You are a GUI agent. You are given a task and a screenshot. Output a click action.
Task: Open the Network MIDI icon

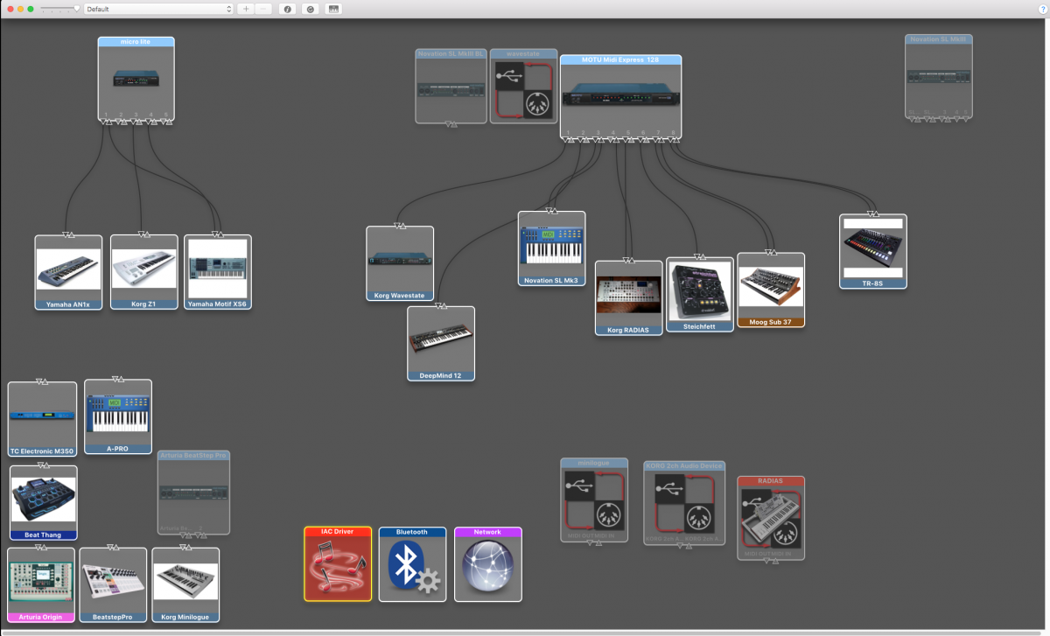point(488,564)
